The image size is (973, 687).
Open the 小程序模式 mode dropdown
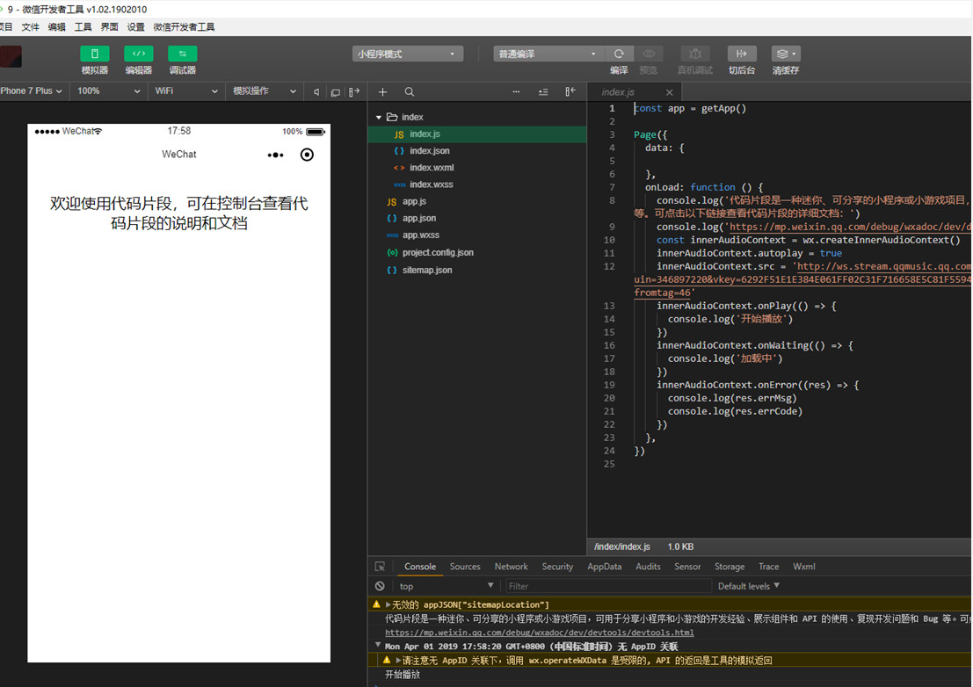pyautogui.click(x=408, y=54)
